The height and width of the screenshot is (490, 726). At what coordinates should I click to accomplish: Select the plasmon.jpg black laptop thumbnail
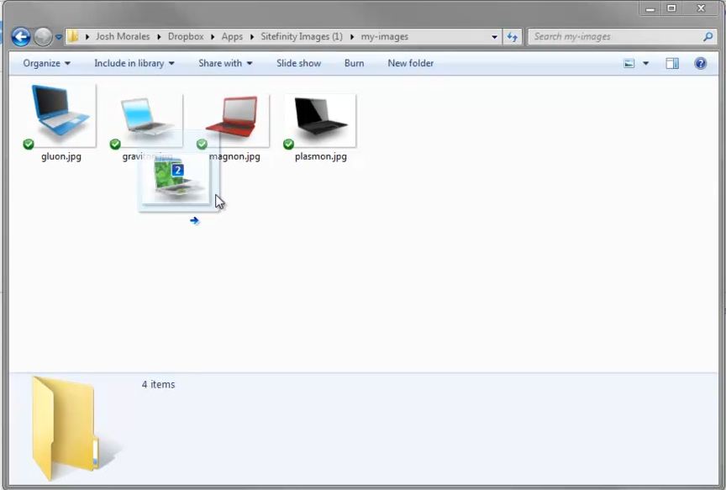coord(320,118)
